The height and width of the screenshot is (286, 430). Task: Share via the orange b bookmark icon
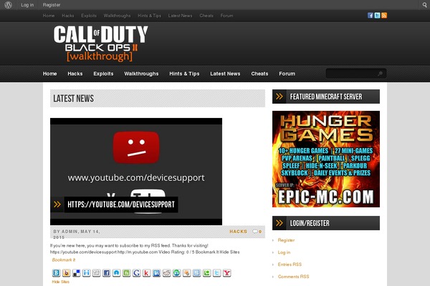tap(67, 273)
